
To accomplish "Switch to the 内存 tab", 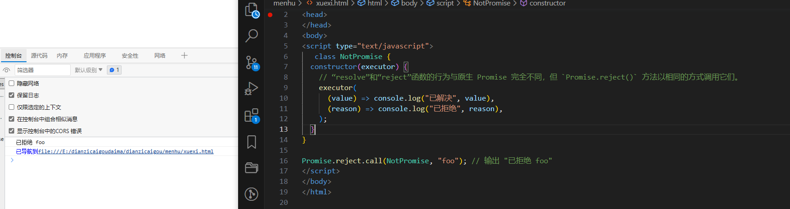I will [62, 55].
